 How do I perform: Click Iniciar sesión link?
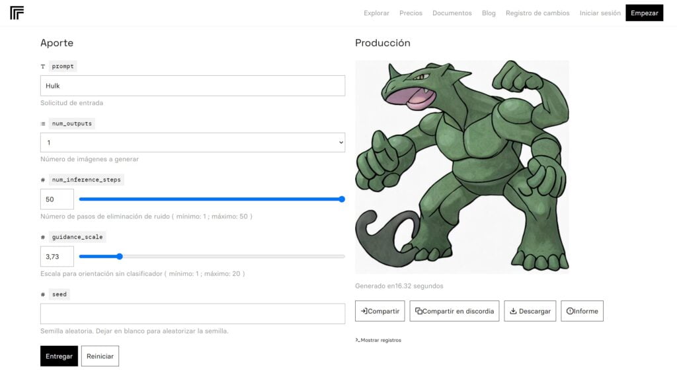(x=600, y=13)
